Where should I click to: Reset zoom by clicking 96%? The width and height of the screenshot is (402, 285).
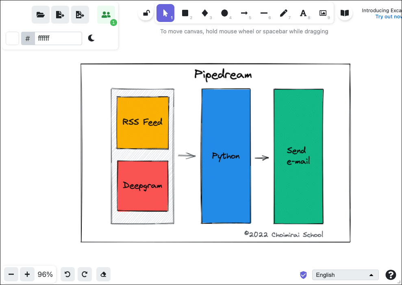coord(45,274)
